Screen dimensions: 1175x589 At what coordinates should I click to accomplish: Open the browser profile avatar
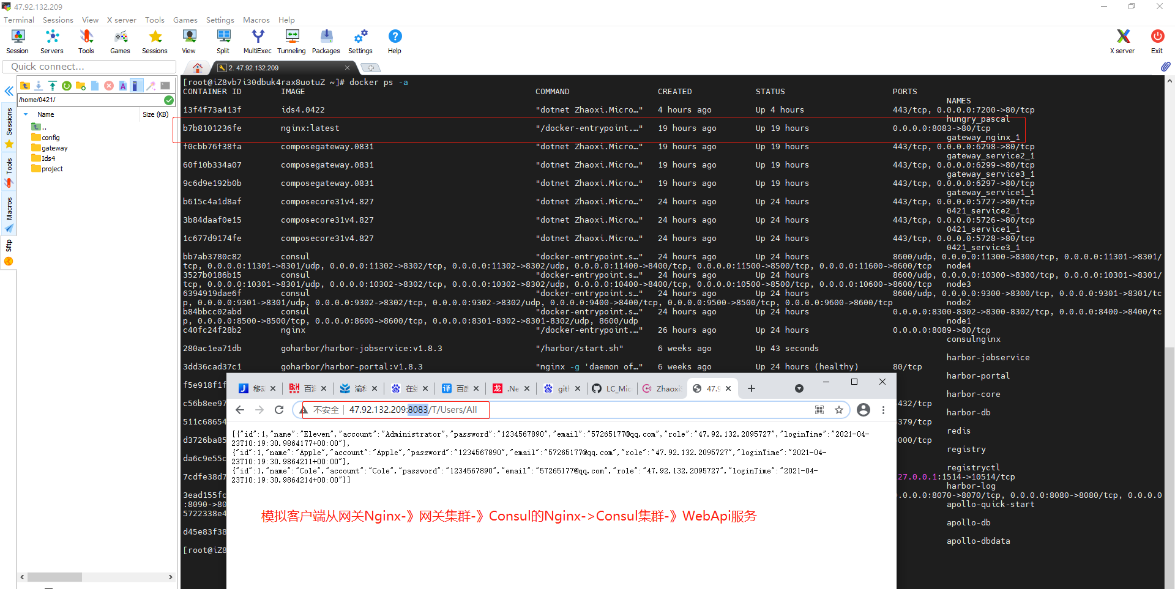(864, 410)
